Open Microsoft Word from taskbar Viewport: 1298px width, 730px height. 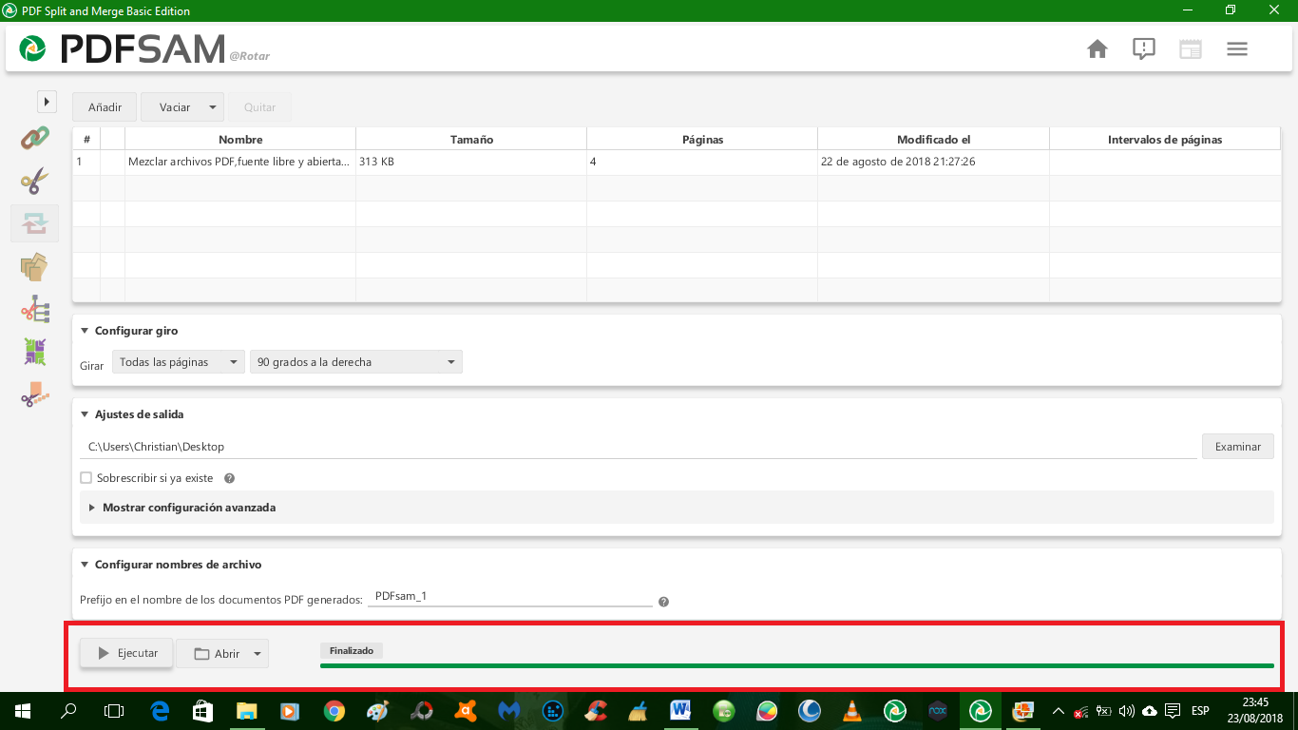point(680,711)
